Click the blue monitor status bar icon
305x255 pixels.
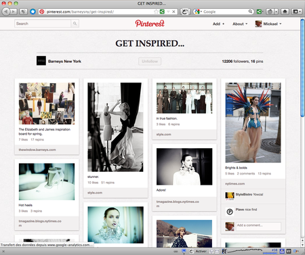pos(184,251)
